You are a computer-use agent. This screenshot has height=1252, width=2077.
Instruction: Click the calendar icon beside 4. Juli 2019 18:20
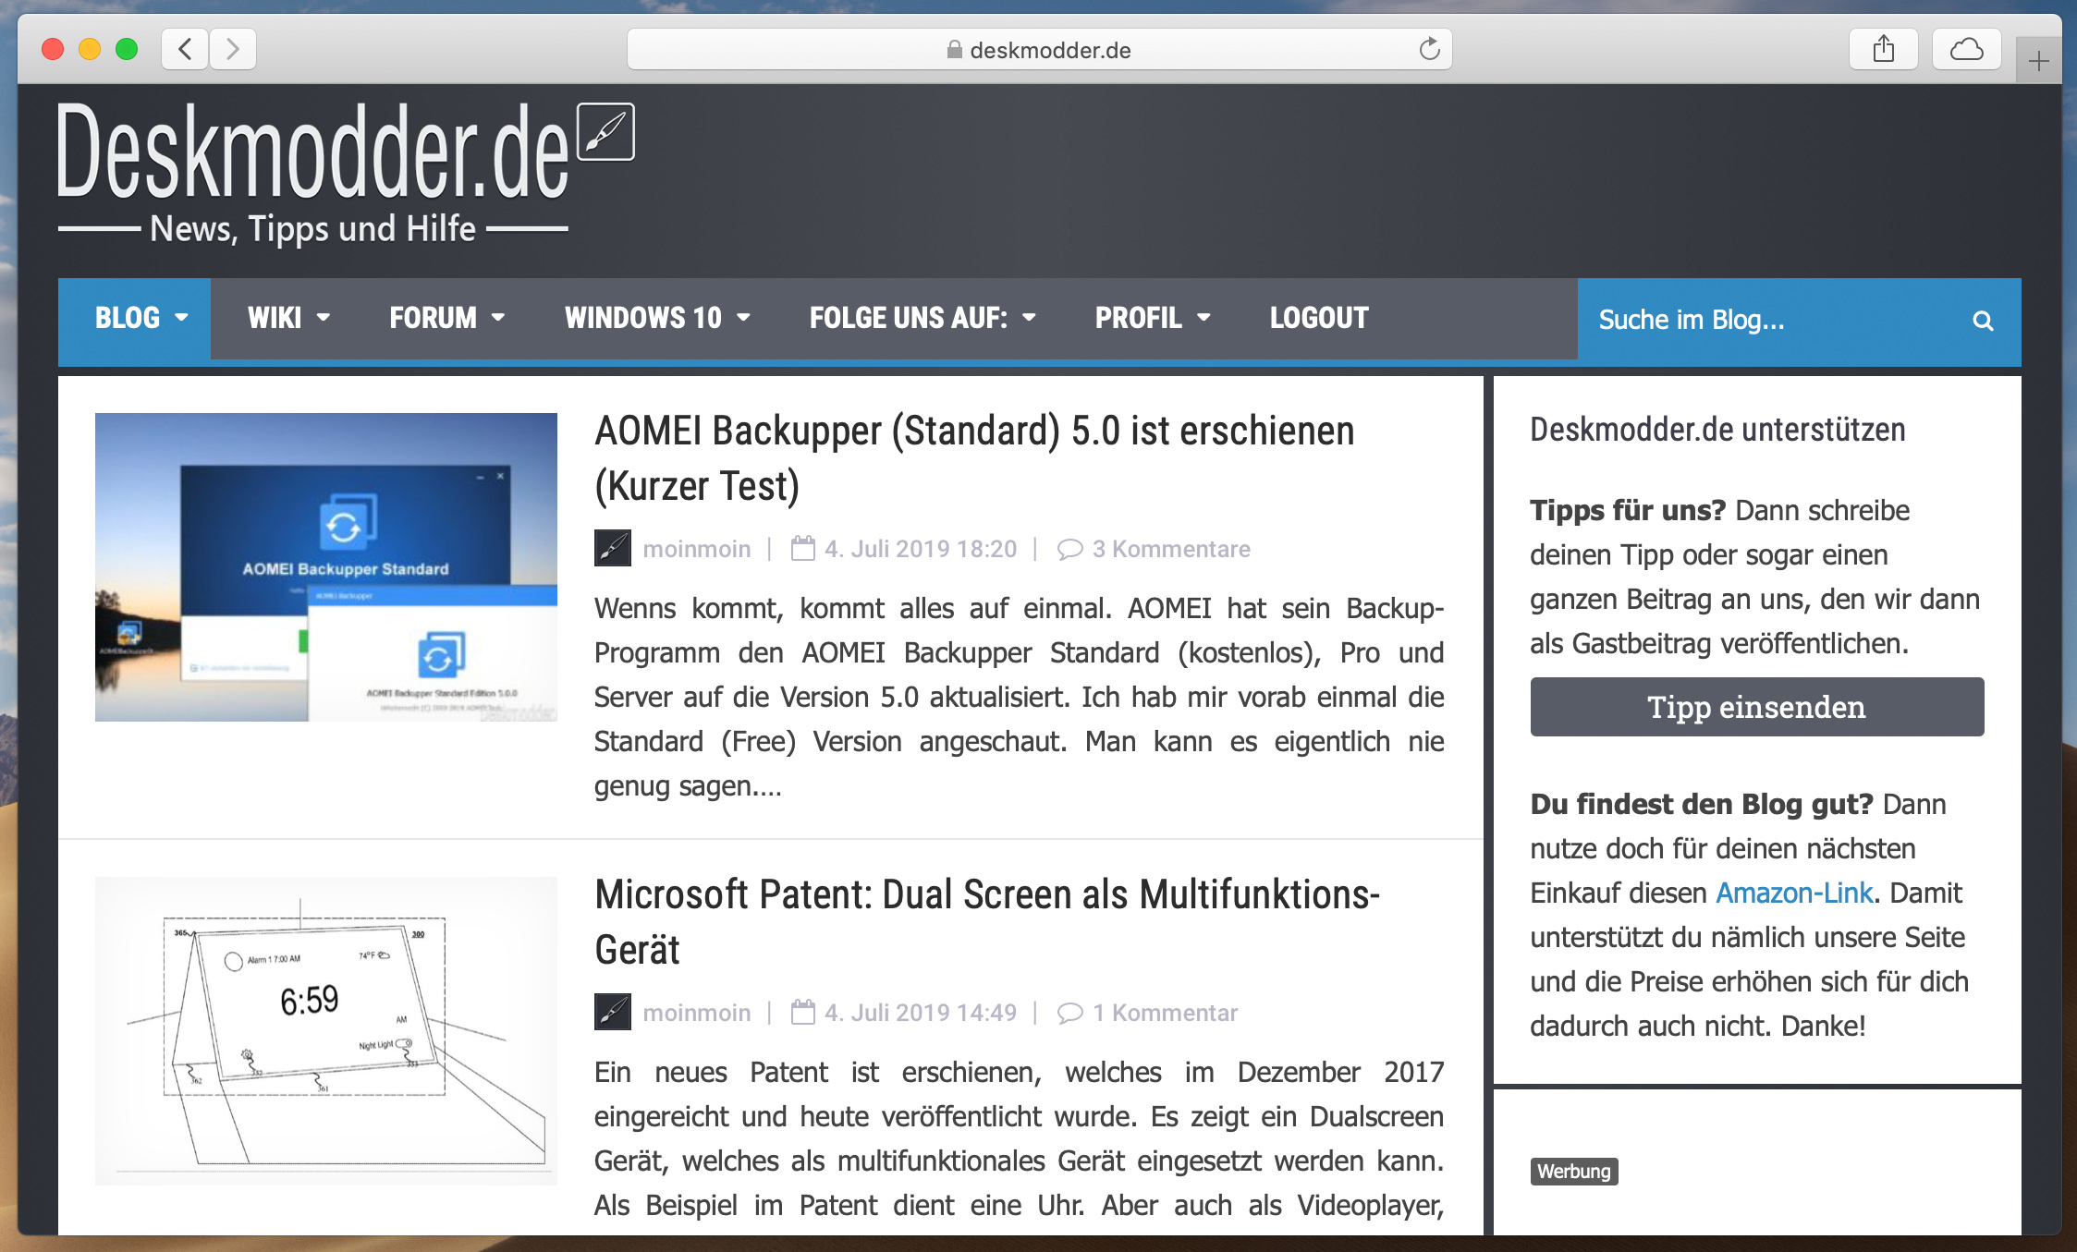(x=803, y=548)
